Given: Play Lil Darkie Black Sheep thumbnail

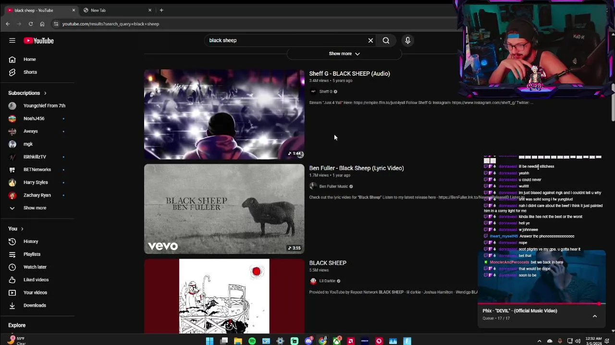Looking at the screenshot, I should (x=224, y=296).
